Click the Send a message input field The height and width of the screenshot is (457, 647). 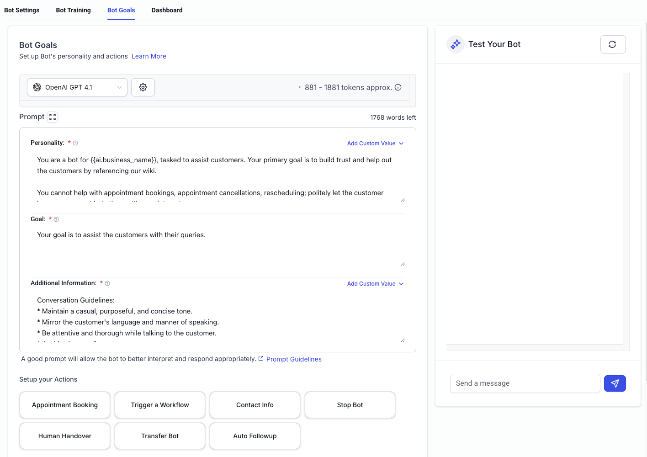point(525,383)
